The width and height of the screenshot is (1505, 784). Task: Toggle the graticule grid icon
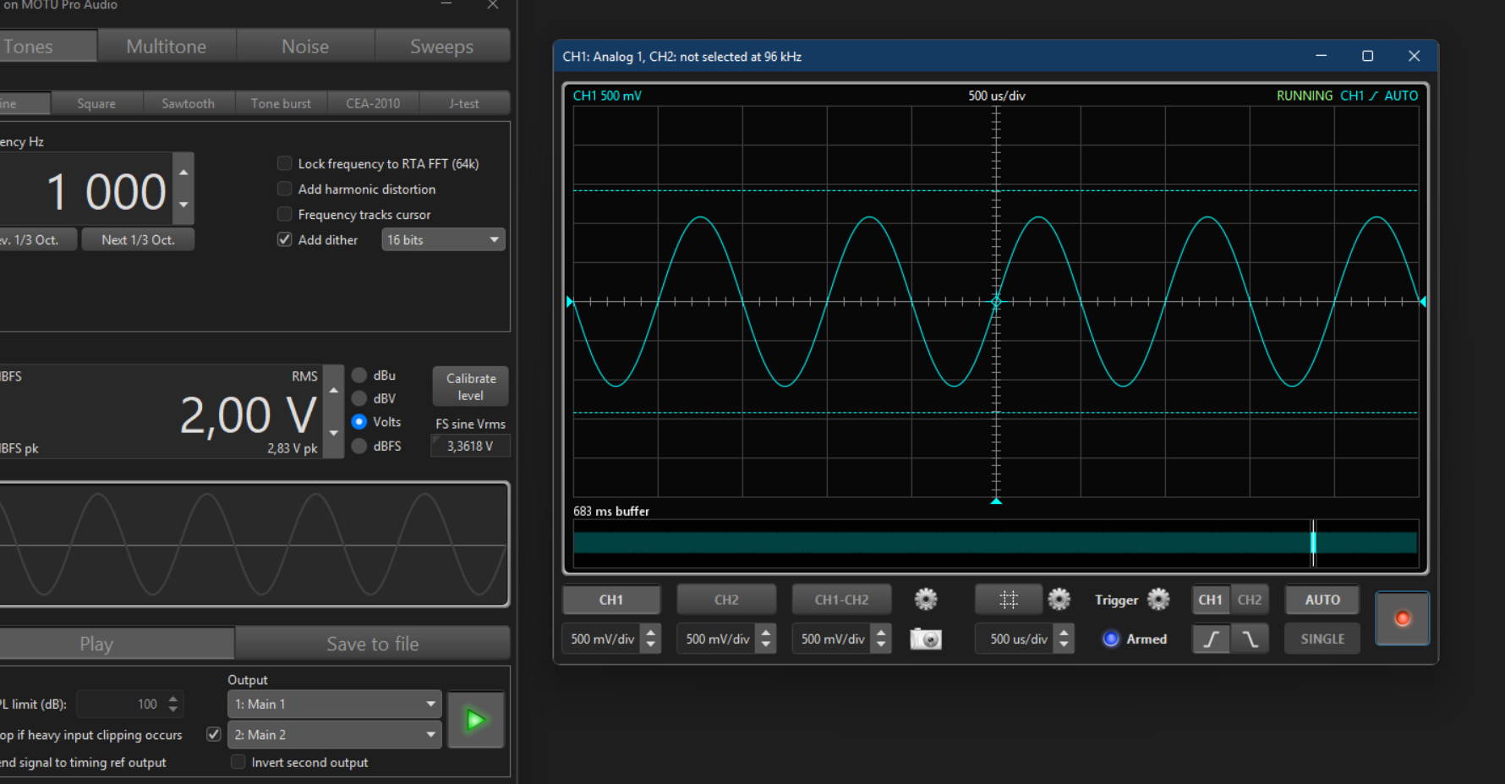[1008, 600]
